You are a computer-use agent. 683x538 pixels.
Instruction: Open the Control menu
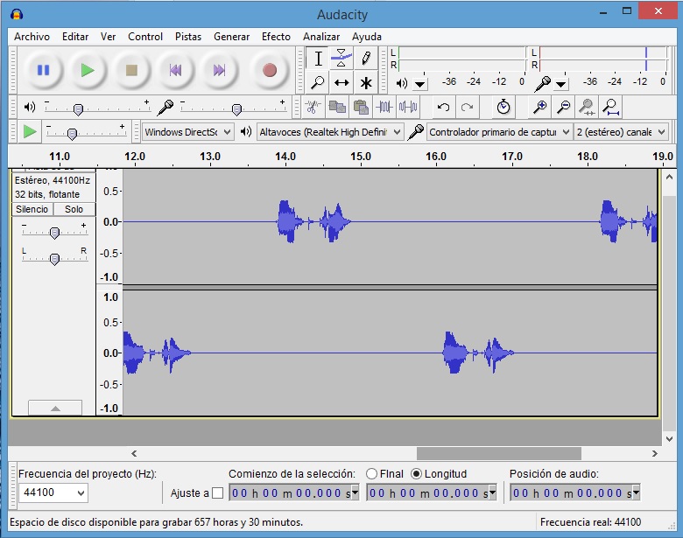[x=145, y=37]
